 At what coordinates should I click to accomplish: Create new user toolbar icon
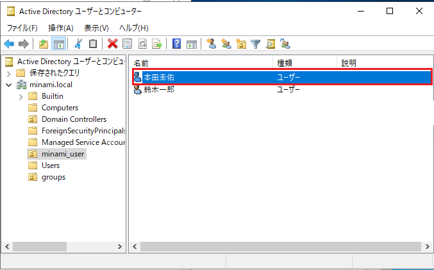[212, 44]
